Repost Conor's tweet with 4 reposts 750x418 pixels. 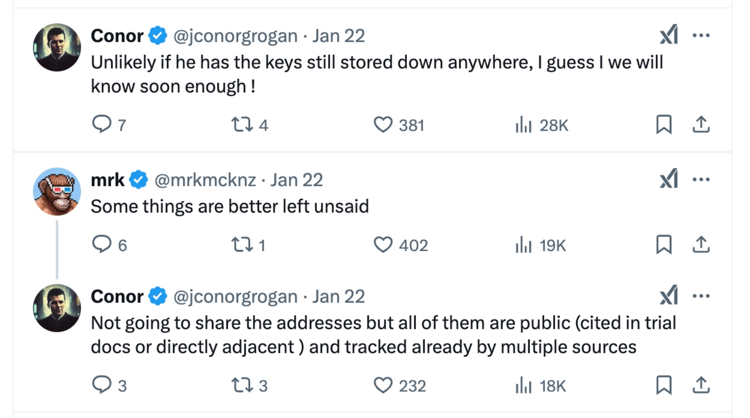tap(242, 124)
